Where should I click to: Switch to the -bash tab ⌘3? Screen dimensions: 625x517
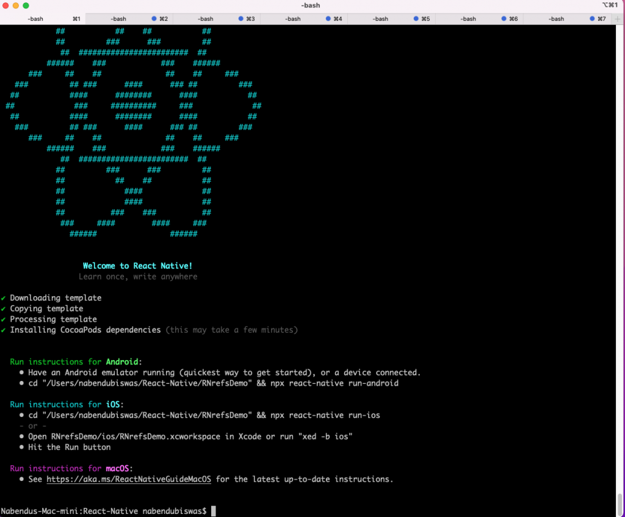coord(217,19)
